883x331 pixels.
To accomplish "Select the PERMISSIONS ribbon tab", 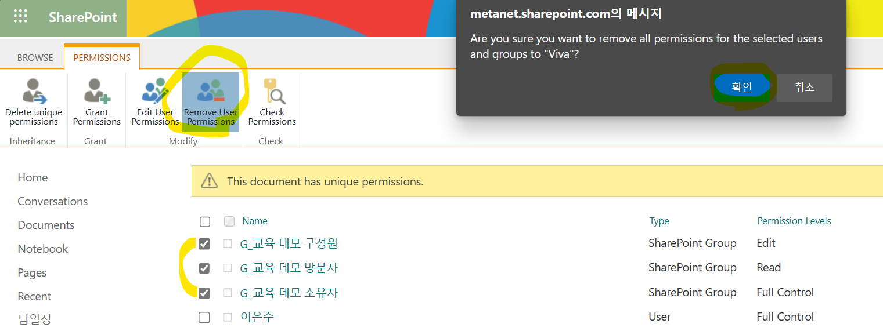I will tap(102, 58).
